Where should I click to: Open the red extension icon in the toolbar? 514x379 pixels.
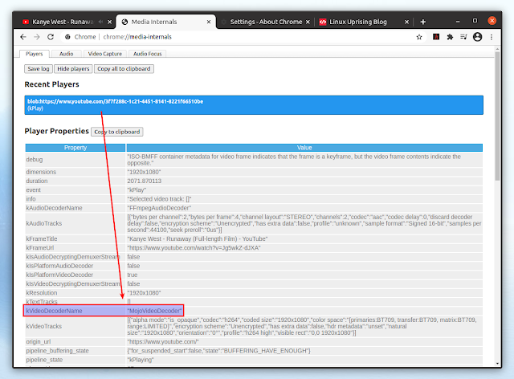click(436, 37)
